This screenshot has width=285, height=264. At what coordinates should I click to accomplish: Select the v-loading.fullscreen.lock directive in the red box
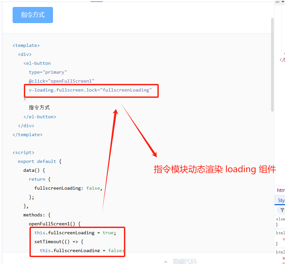(89, 90)
